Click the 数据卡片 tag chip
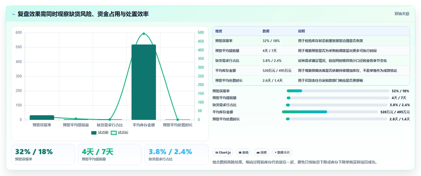The height and width of the screenshot is (176, 421). pyautogui.click(x=282, y=152)
